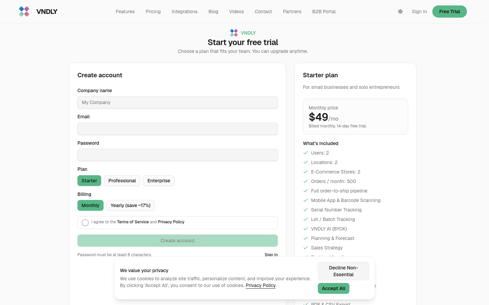
Task: Open the Videos nav item
Action: (x=236, y=12)
